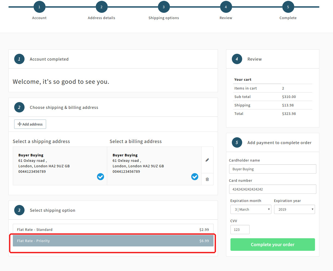The width and height of the screenshot is (333, 271).
Task: Click the Shipping cost $13.98
Action: pyautogui.click(x=288, y=105)
